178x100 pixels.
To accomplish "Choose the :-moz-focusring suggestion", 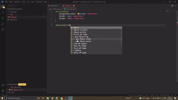I will 96,37.
